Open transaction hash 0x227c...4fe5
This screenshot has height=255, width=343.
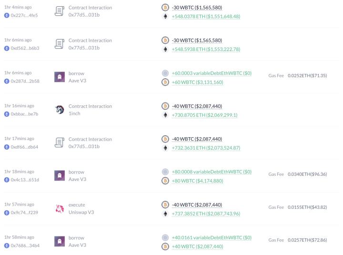tap(24, 16)
